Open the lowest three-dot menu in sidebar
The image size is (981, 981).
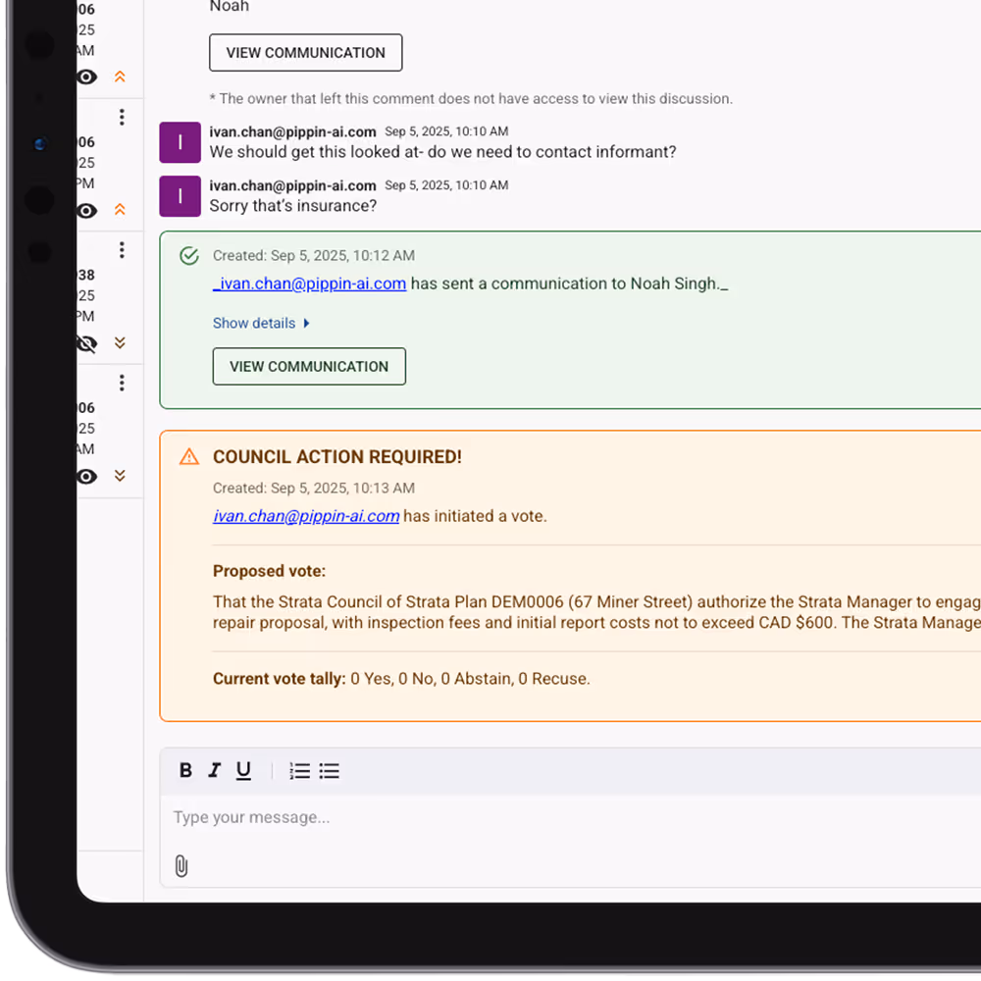pyautogui.click(x=122, y=383)
